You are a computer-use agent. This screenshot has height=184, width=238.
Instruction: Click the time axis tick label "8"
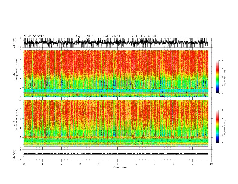[x=174, y=164]
